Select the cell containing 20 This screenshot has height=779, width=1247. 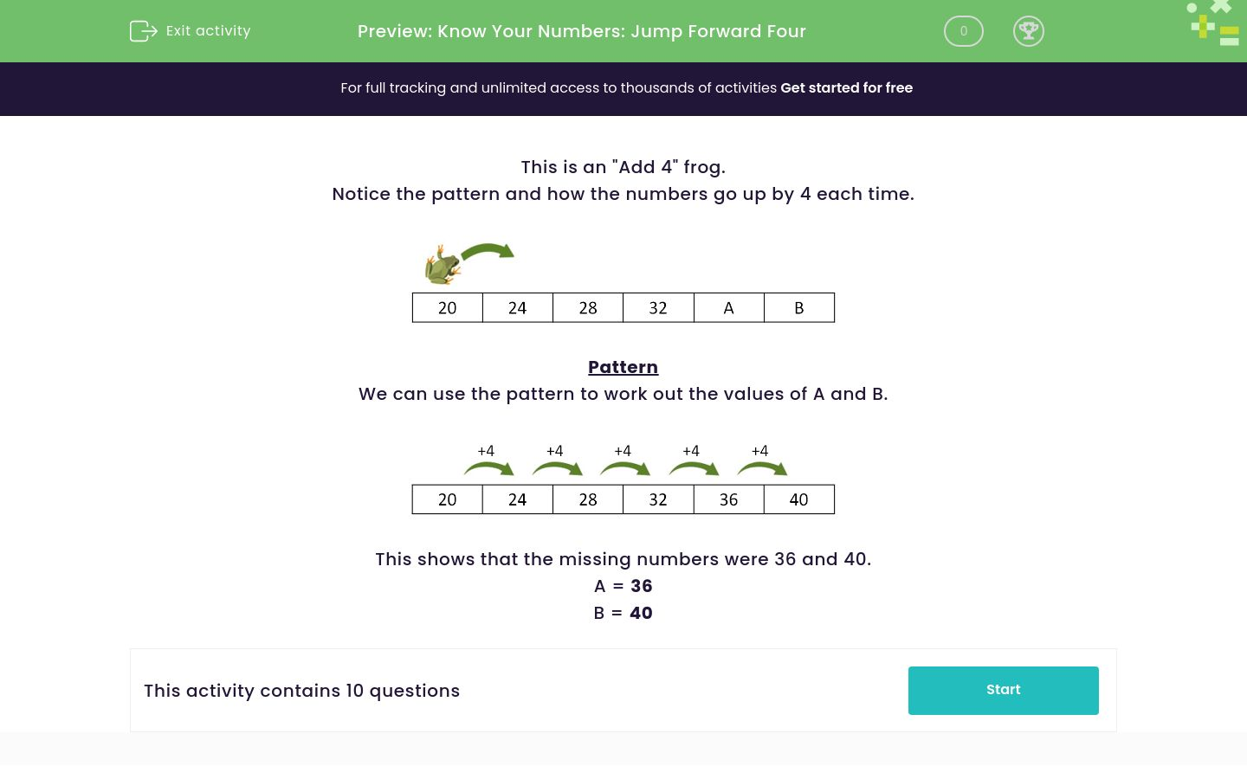click(447, 307)
